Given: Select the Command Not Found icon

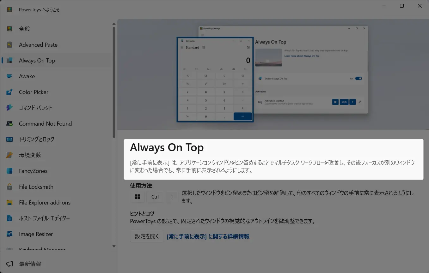Looking at the screenshot, I should pyautogui.click(x=9, y=123).
